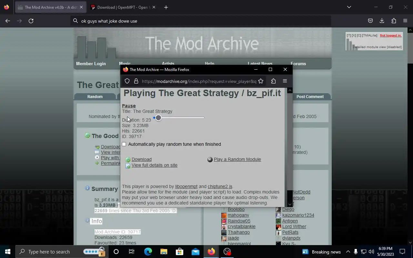Click the page icon beside View full details
This screenshot has width=413, height=258.
click(128, 165)
